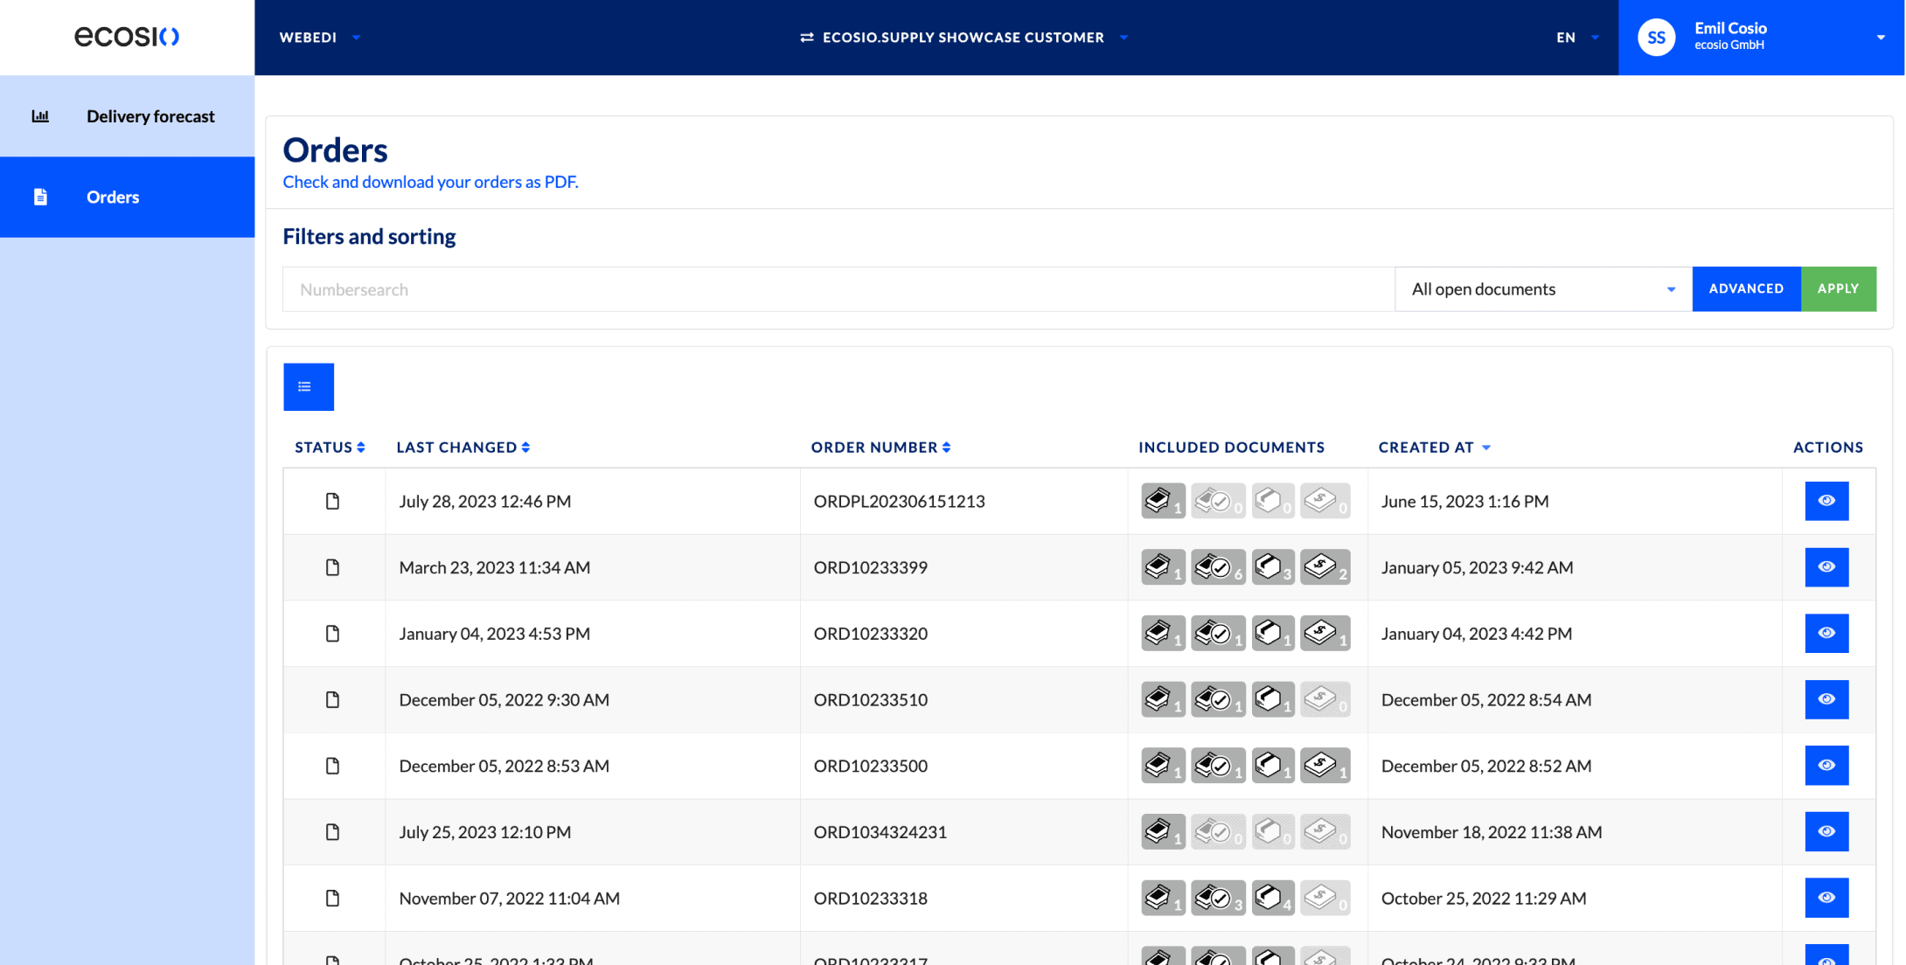Click the blue list view icon button
The image size is (1906, 965).
pyautogui.click(x=308, y=386)
